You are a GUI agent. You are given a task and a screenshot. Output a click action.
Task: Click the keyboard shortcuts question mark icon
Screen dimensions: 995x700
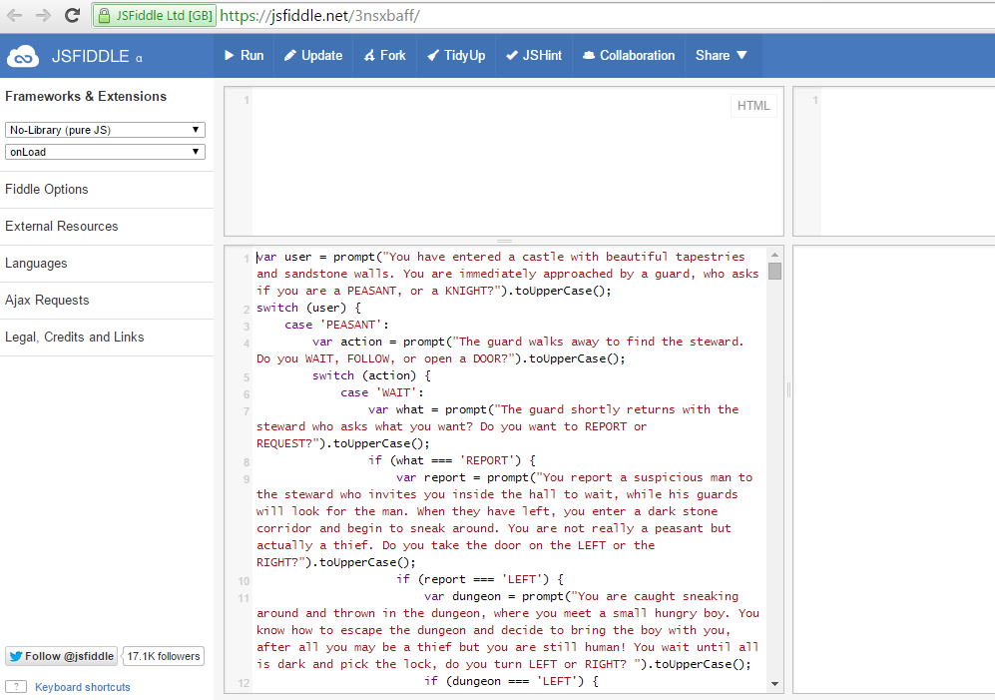(x=16, y=687)
